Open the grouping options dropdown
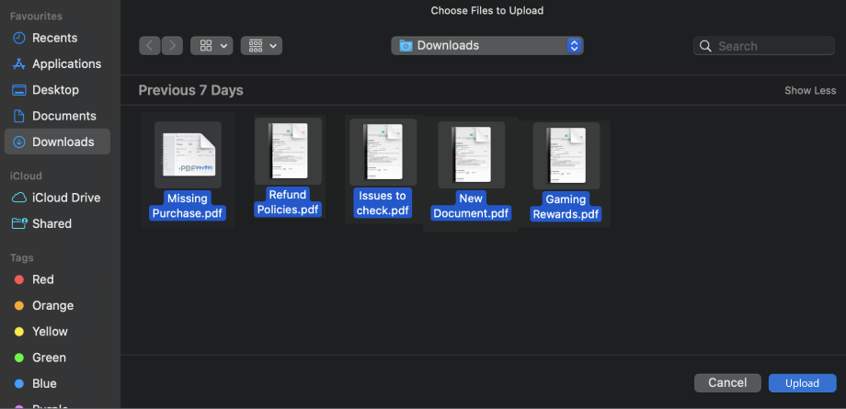This screenshot has width=846, height=409. pyautogui.click(x=261, y=45)
